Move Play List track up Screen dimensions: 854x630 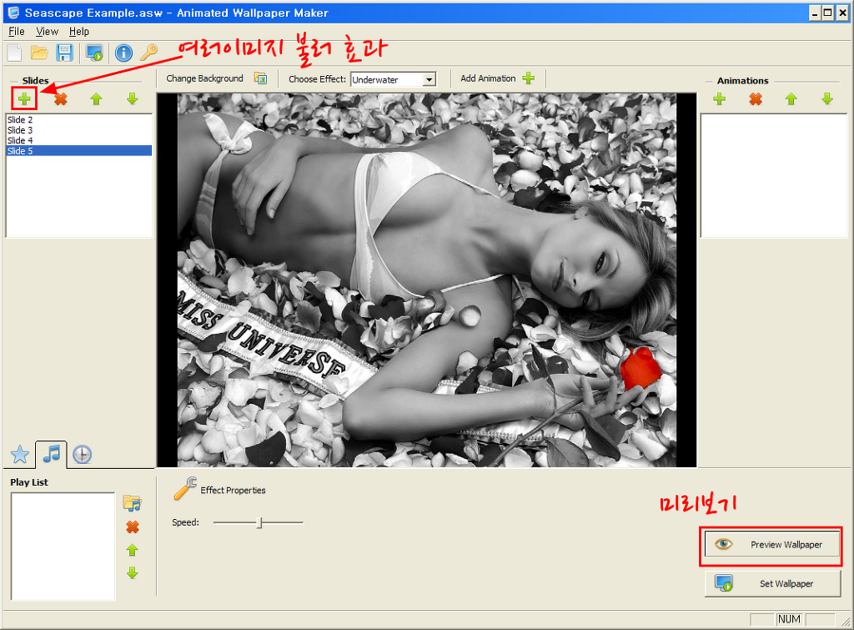coord(133,551)
